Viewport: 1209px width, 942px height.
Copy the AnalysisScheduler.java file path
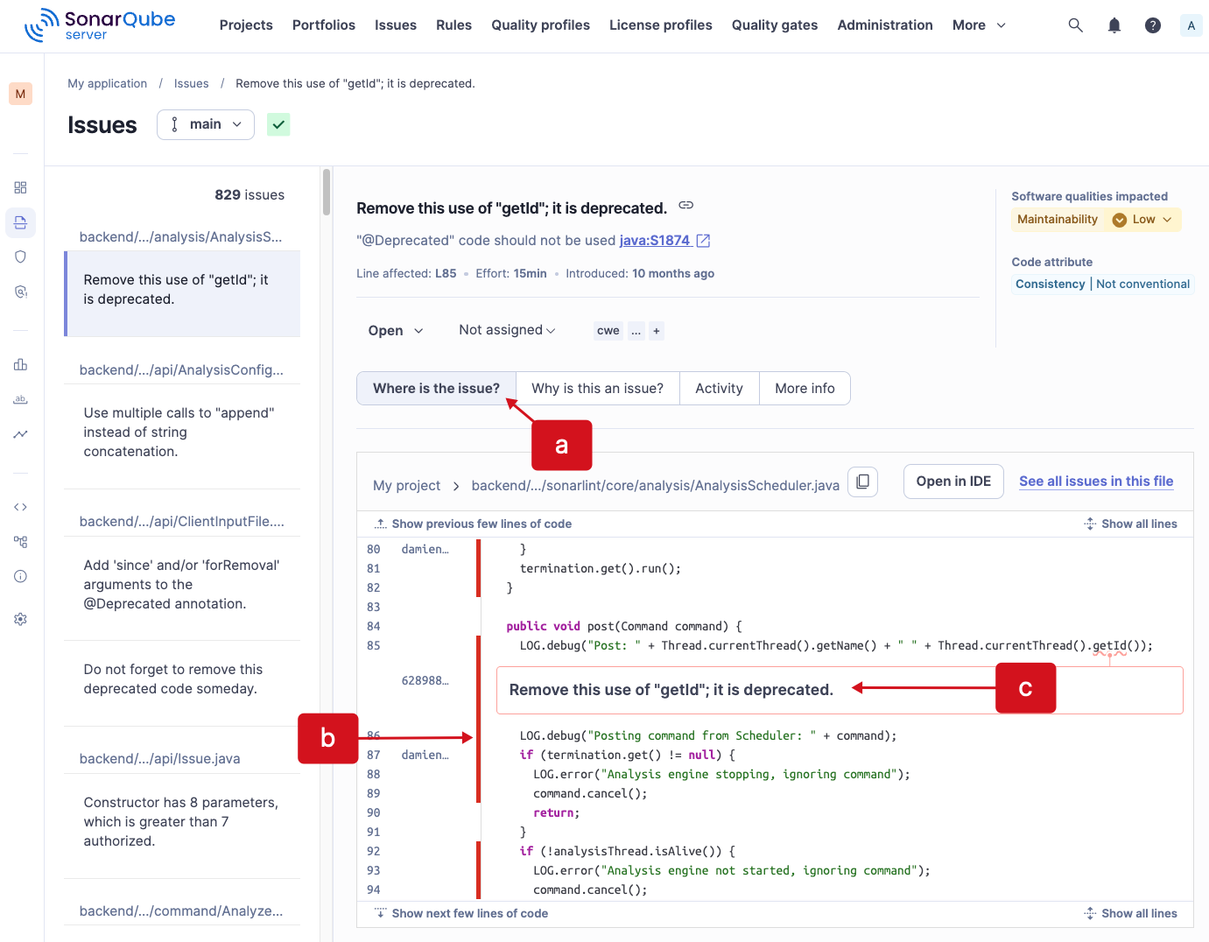click(862, 482)
